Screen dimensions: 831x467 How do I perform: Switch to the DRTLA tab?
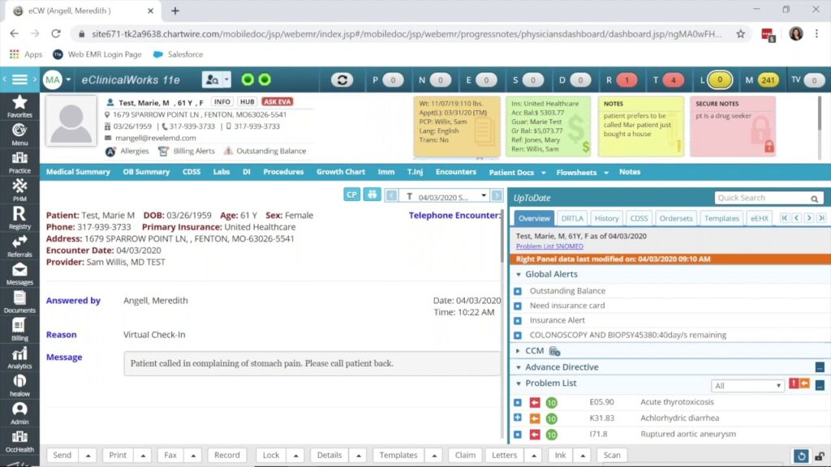572,218
